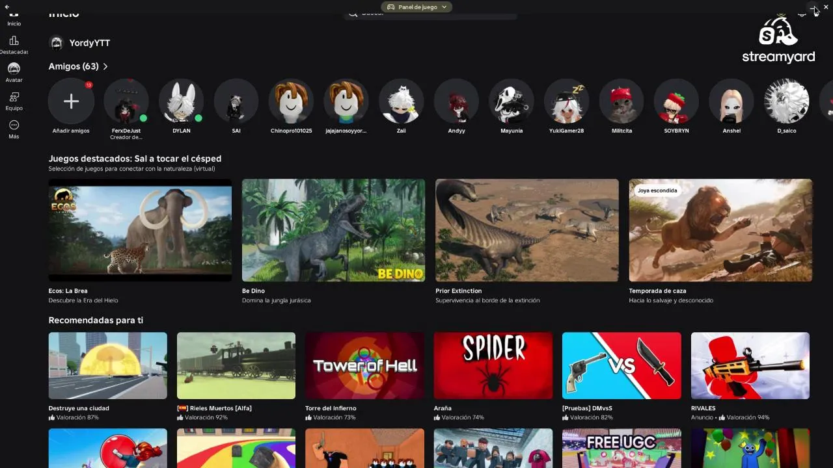The height and width of the screenshot is (468, 833).
Task: Click Recomendadas para ti heading
Action: point(96,320)
